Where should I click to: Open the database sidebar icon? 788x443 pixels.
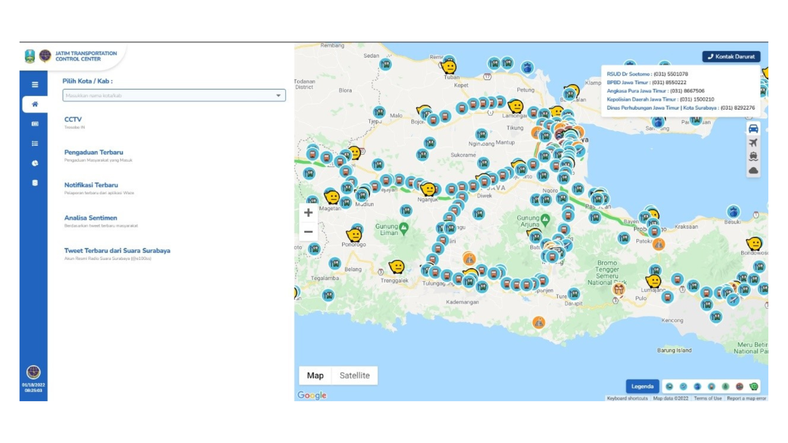(x=35, y=183)
